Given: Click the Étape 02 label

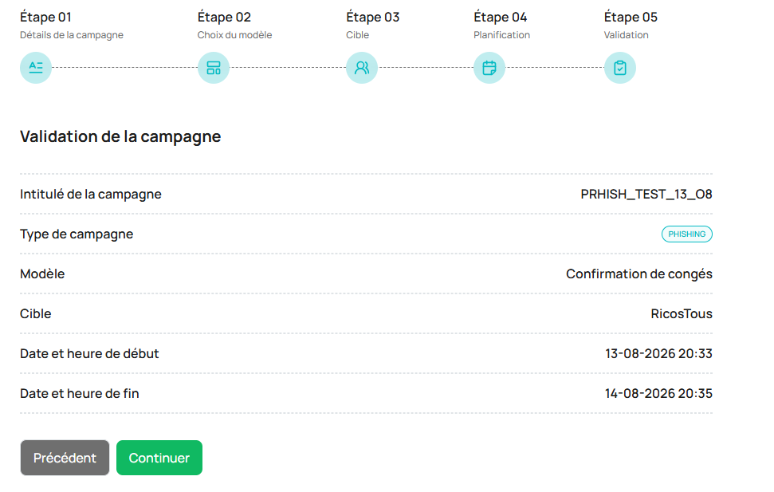Looking at the screenshot, I should 224,18.
